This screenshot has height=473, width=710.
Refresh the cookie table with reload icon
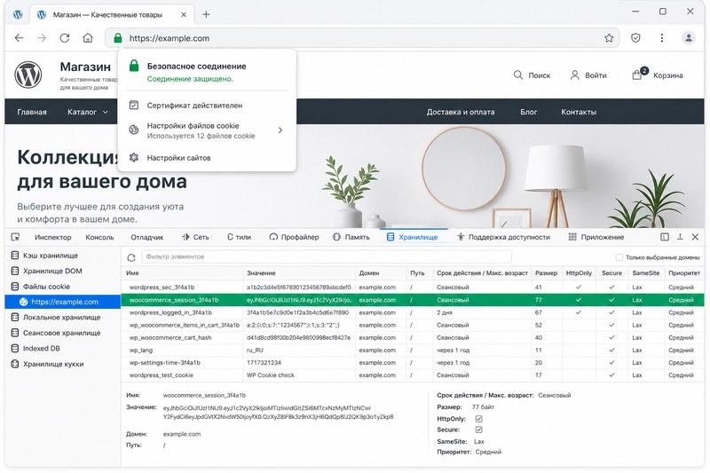(x=131, y=257)
